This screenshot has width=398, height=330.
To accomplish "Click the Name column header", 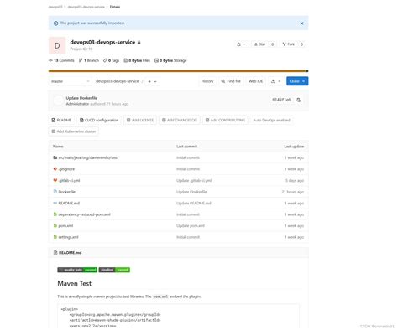I will (x=58, y=147).
